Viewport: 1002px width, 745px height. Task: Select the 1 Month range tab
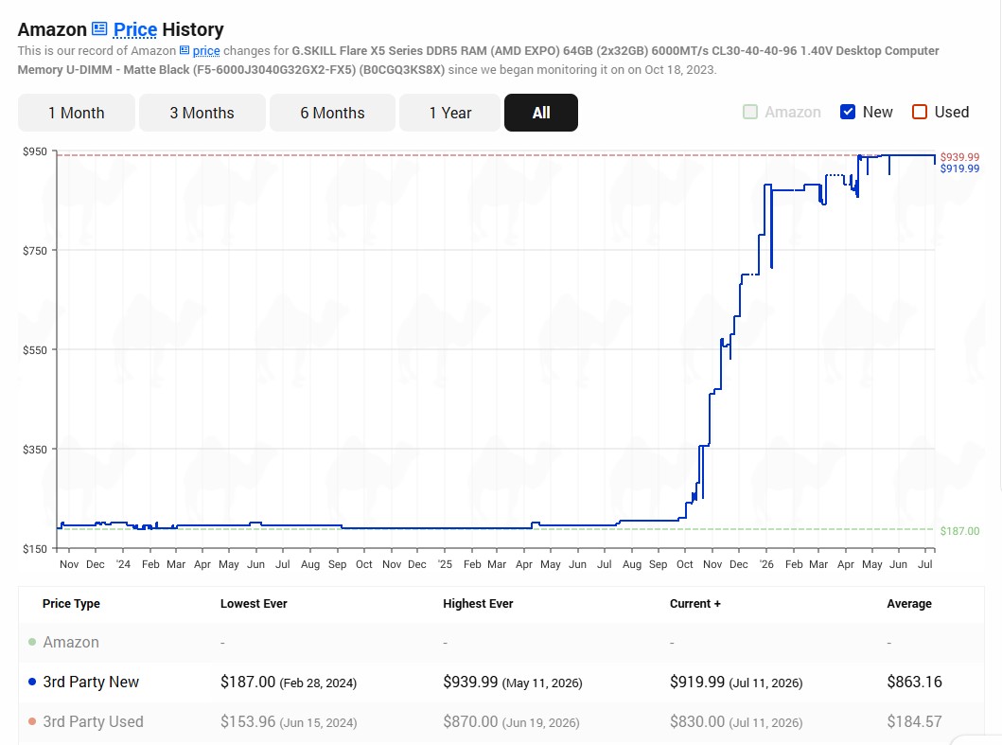point(76,113)
